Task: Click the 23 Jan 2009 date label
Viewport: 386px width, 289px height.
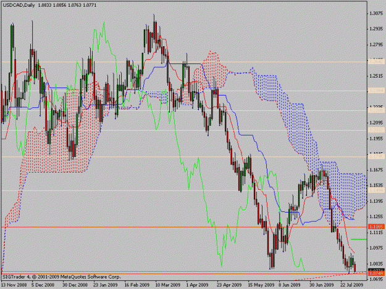Action: click(106, 285)
